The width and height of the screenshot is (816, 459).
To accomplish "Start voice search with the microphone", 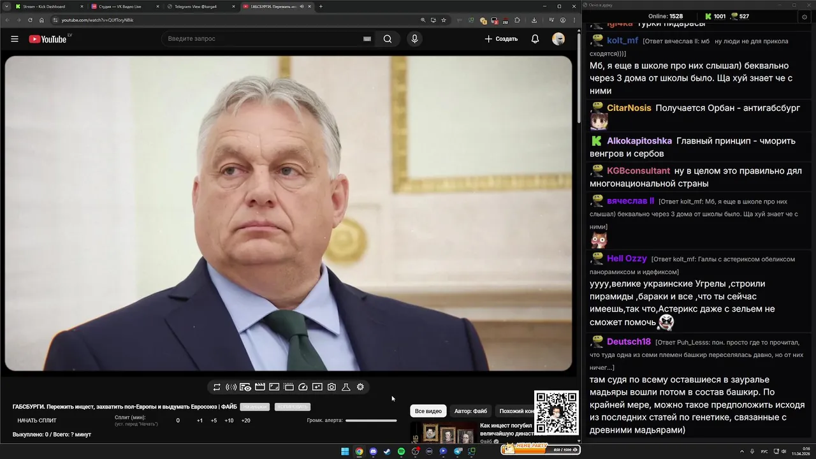I will point(415,39).
